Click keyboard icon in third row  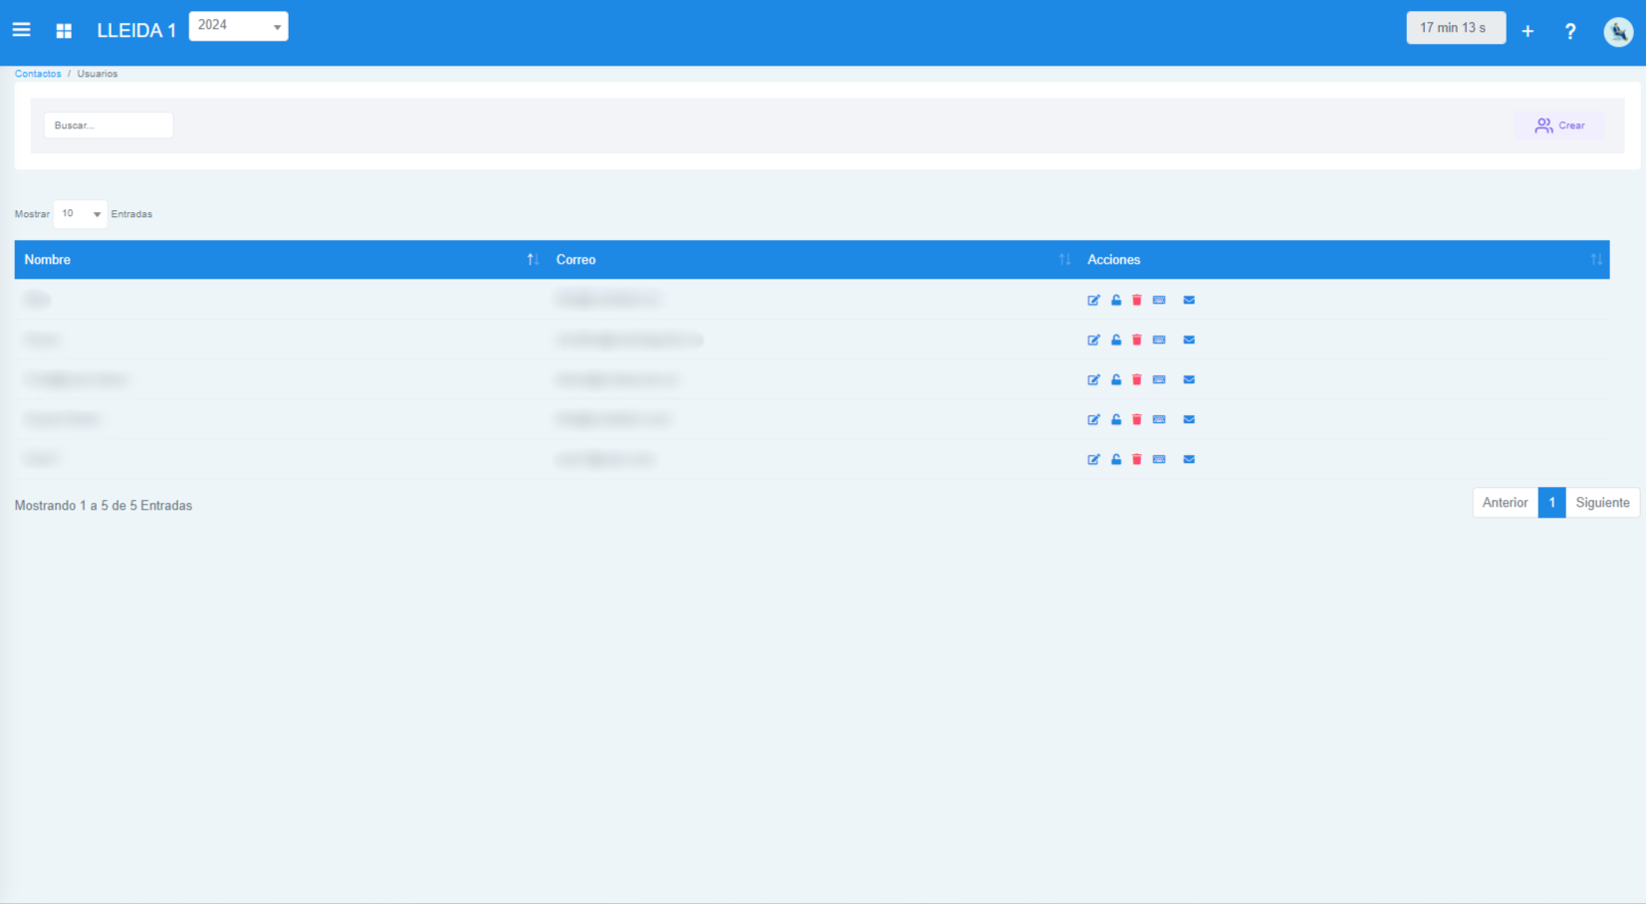[x=1159, y=379]
